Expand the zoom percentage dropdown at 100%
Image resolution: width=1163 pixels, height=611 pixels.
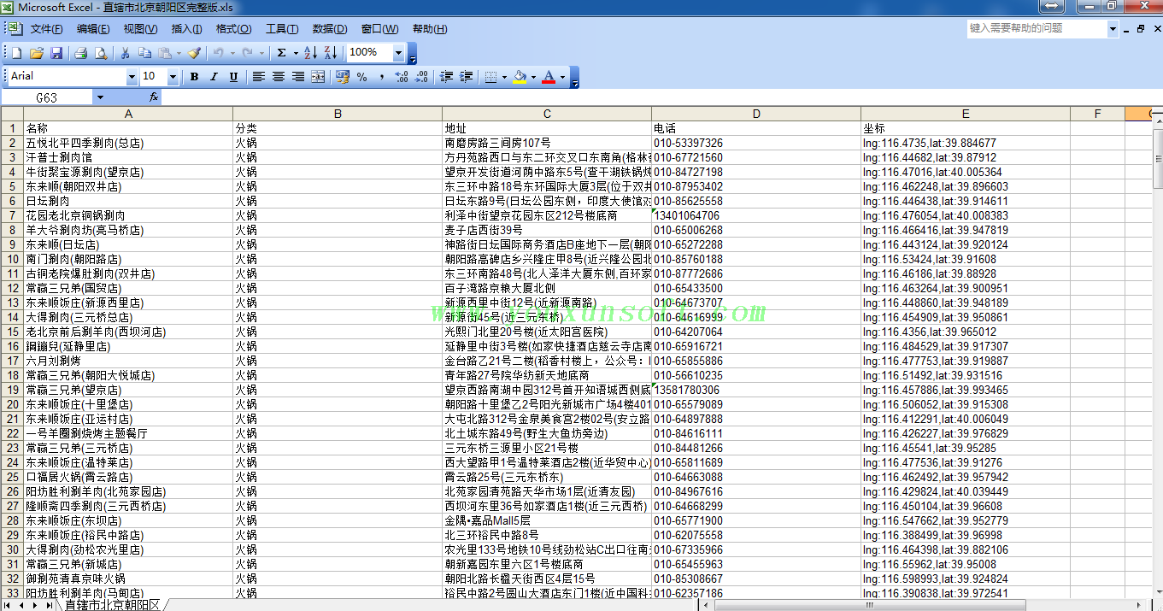(x=398, y=53)
